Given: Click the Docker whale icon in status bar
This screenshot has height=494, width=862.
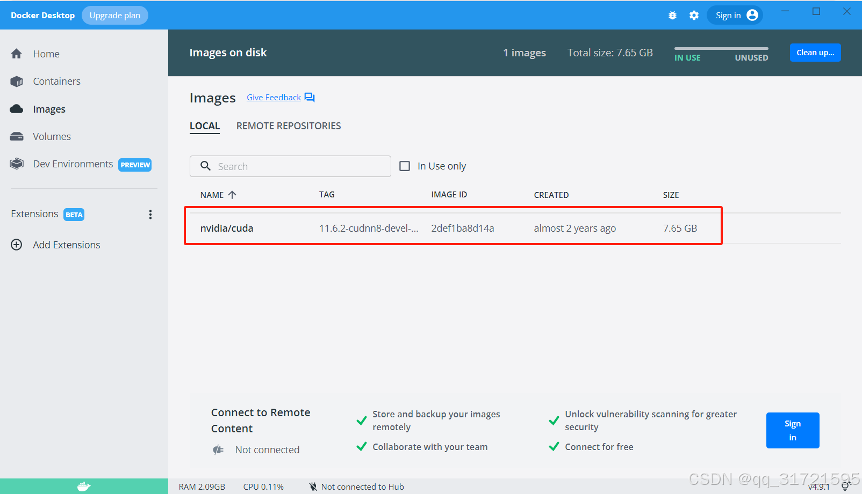Looking at the screenshot, I should (x=84, y=486).
